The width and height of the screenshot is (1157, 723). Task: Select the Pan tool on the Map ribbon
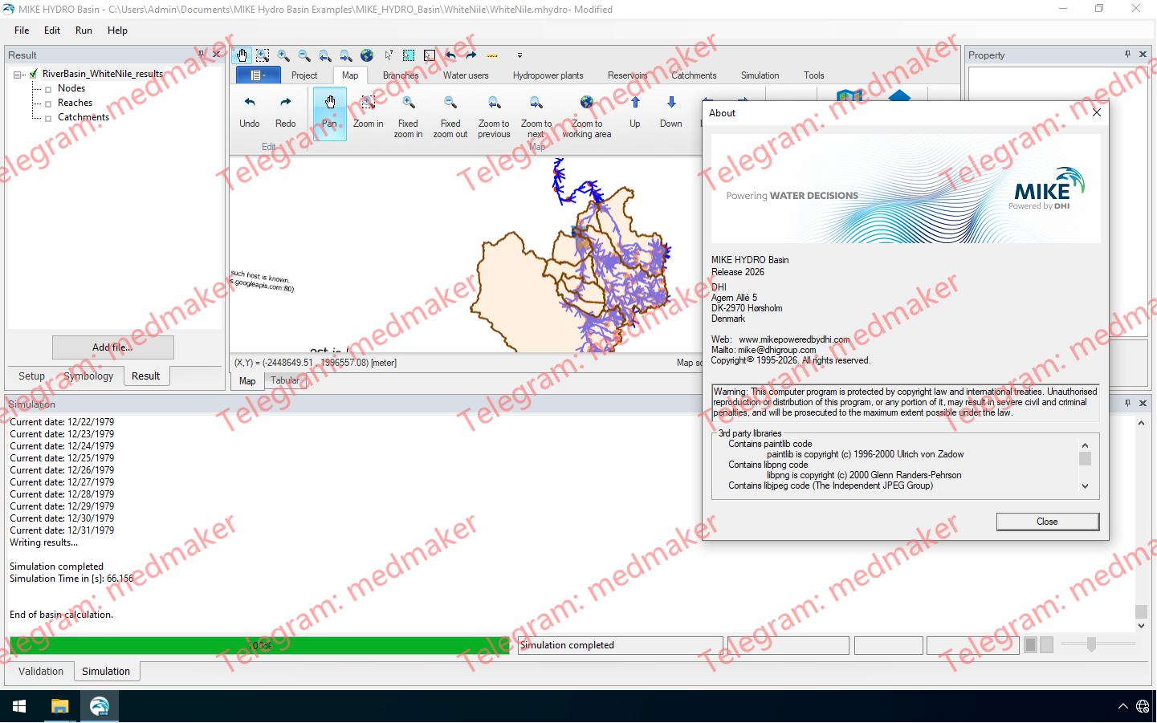(x=329, y=112)
